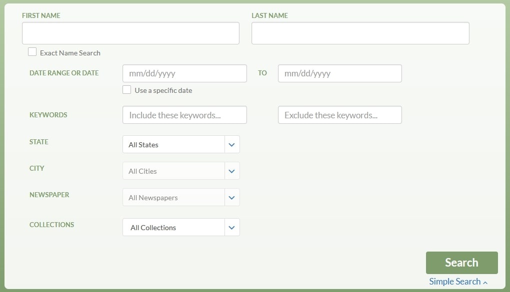Expand the All Cities combo box
The height and width of the screenshot is (292, 510).
pos(181,171)
